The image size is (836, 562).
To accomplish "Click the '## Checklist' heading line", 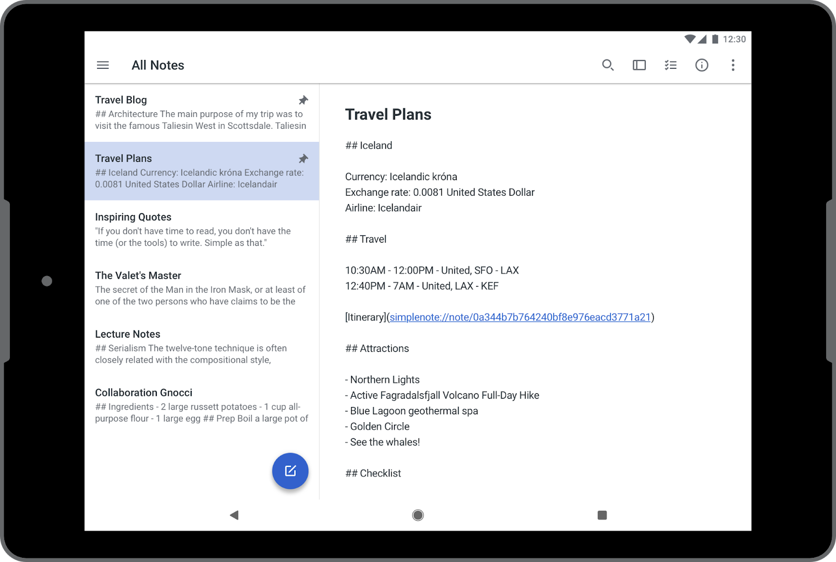I will pyautogui.click(x=373, y=473).
